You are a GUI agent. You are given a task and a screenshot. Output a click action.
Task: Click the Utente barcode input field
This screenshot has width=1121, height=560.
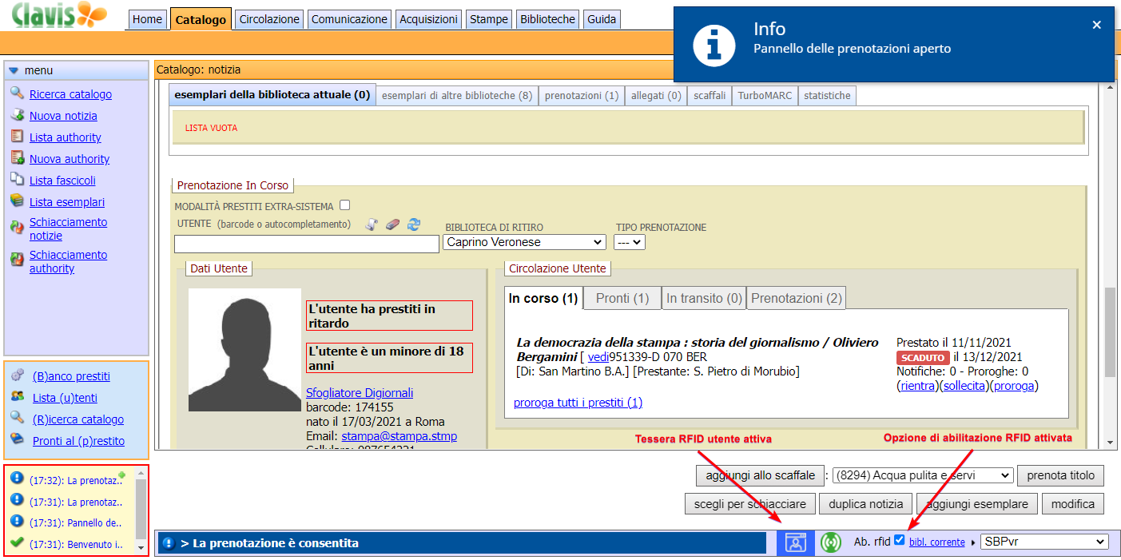point(306,243)
